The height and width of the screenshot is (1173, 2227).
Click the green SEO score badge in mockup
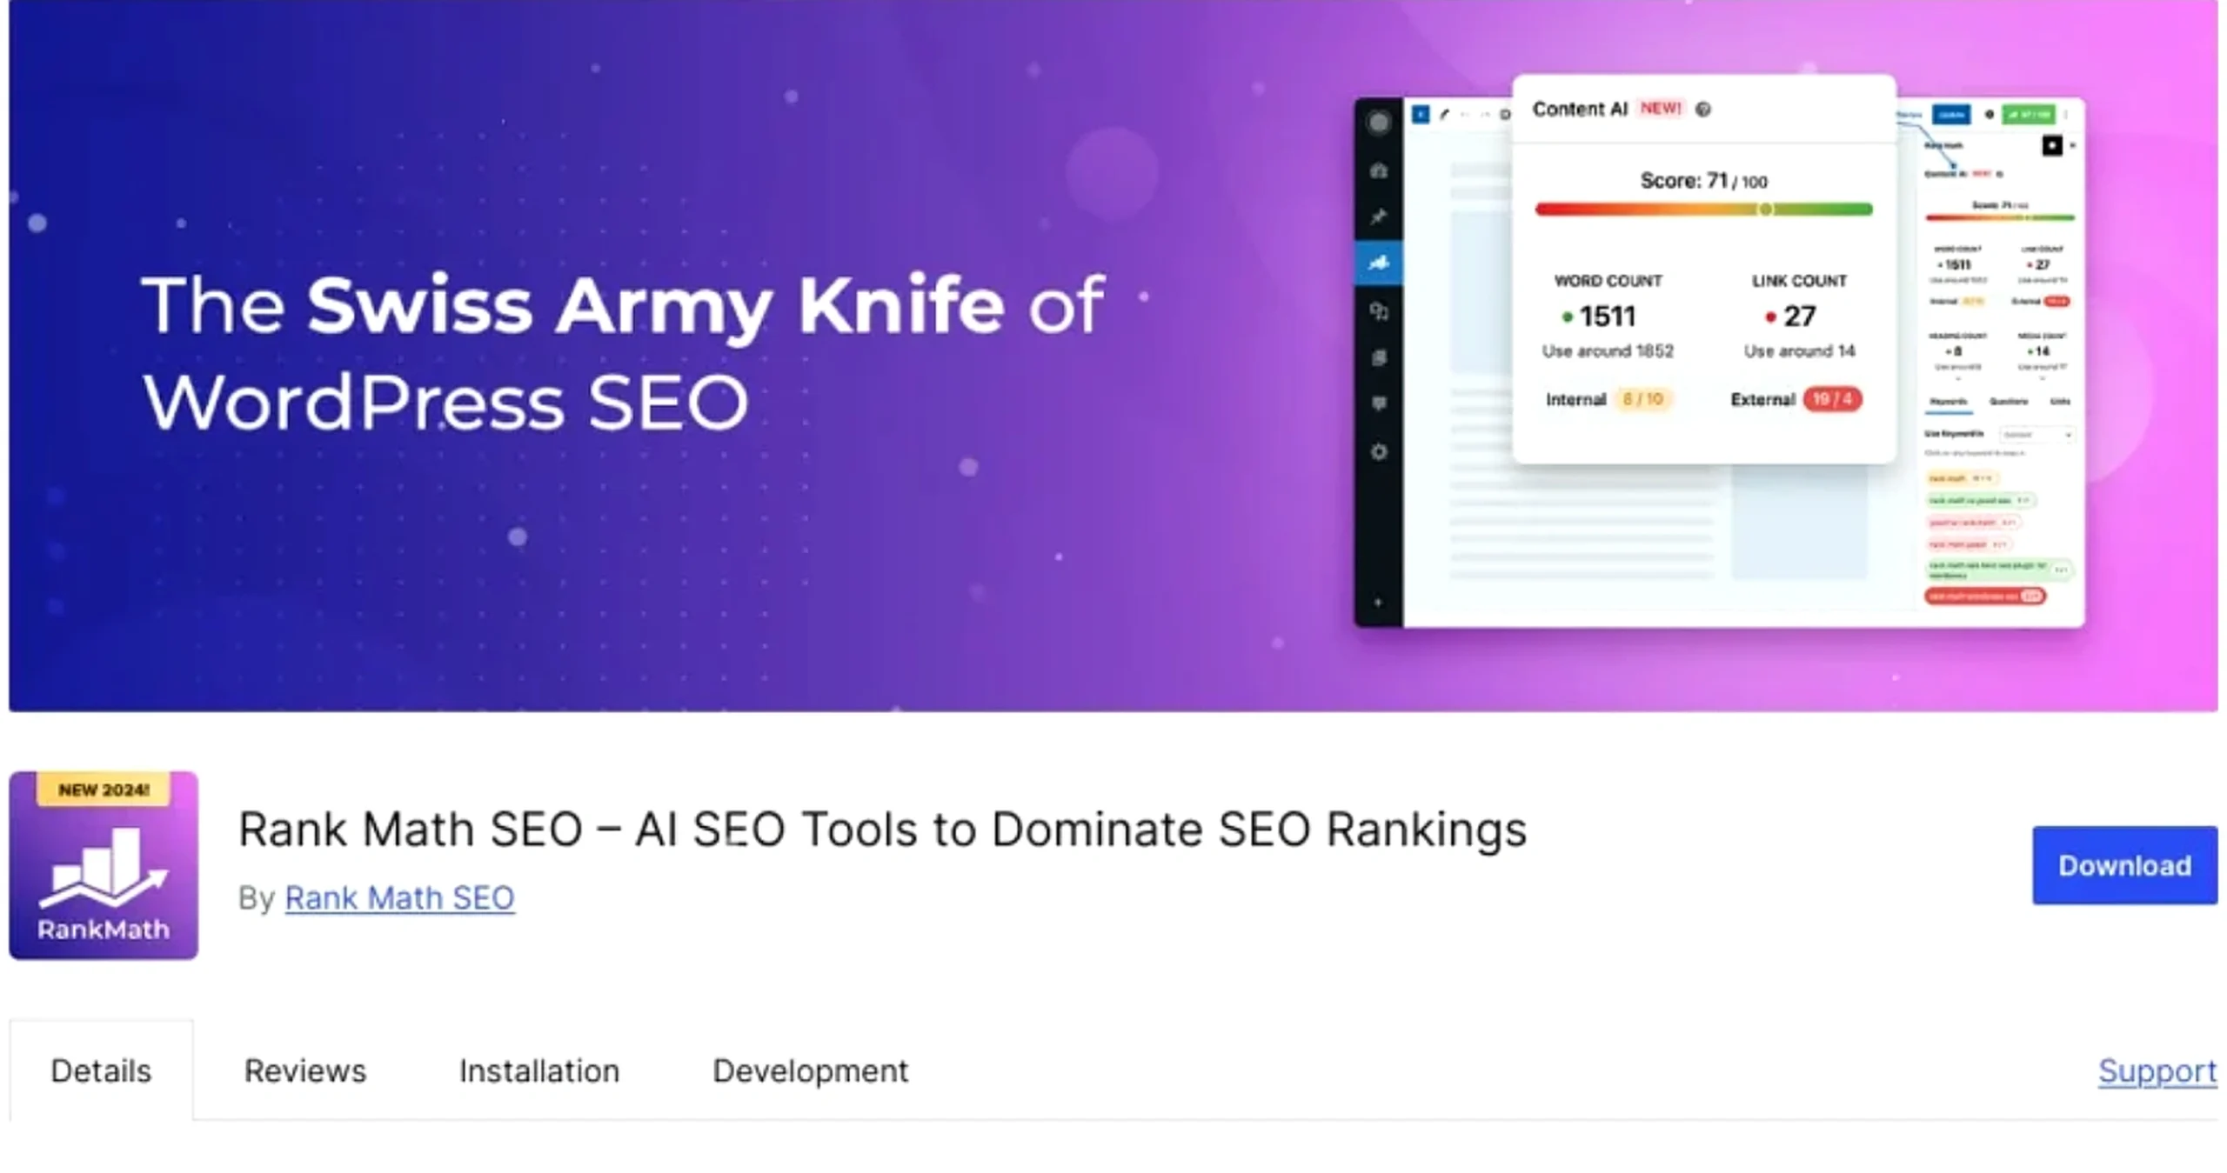click(x=2028, y=115)
